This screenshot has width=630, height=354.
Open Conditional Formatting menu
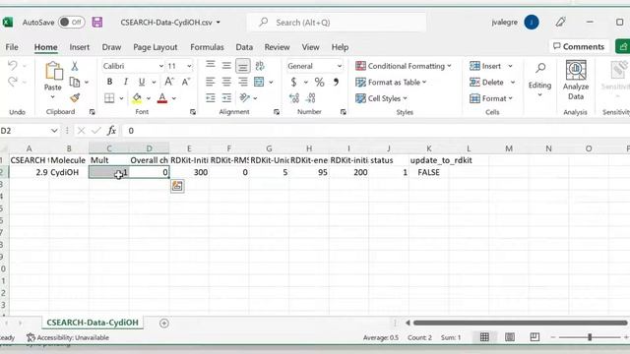click(x=404, y=66)
